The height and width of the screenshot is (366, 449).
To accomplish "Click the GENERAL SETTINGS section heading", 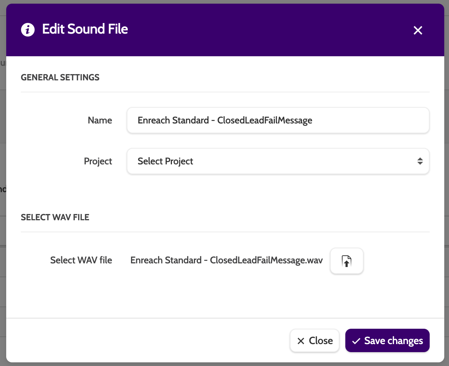I will [60, 77].
